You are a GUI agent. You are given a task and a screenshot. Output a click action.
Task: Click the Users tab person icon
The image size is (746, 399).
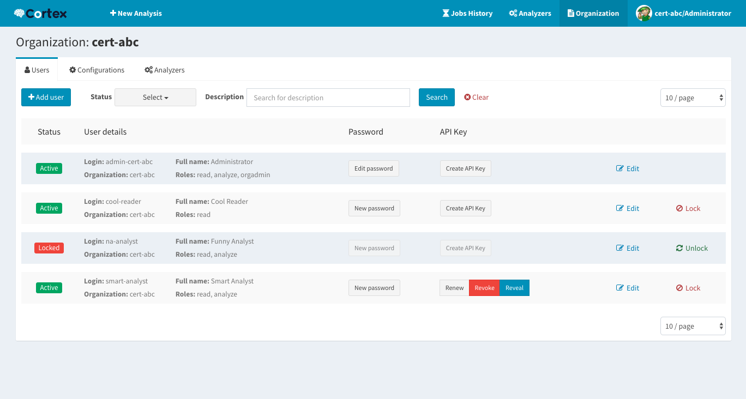[27, 70]
